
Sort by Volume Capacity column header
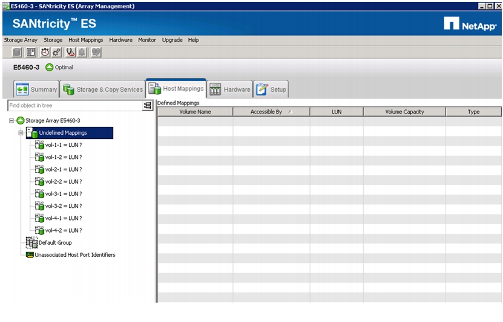tap(404, 112)
